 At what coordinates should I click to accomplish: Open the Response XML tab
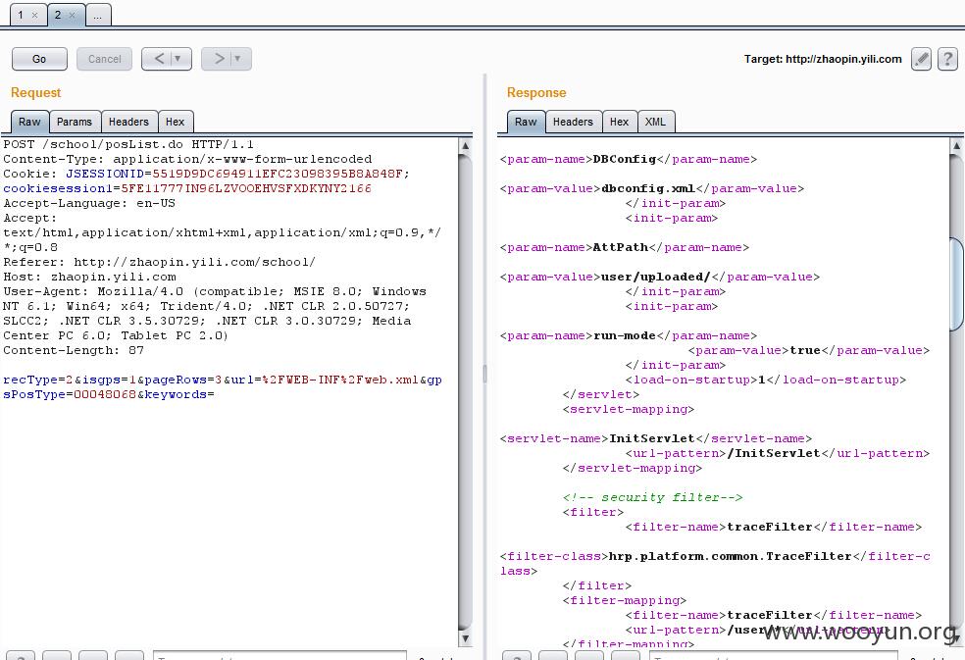[x=655, y=122]
